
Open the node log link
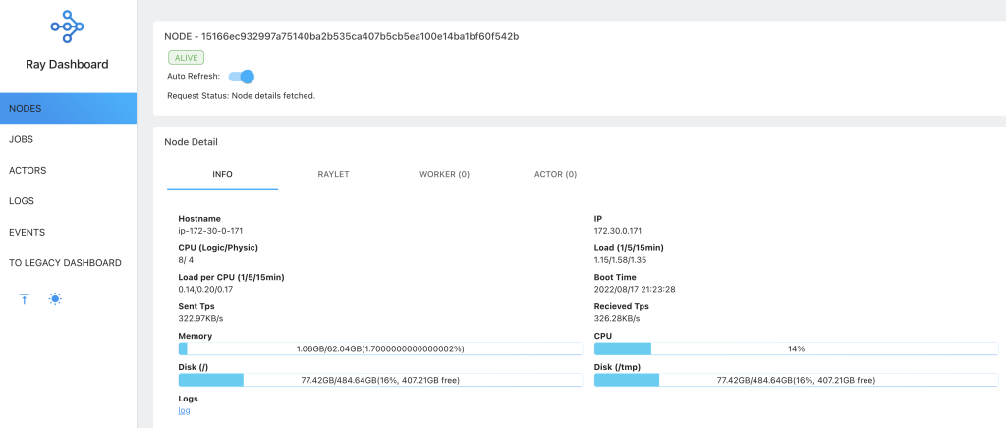pyautogui.click(x=184, y=410)
